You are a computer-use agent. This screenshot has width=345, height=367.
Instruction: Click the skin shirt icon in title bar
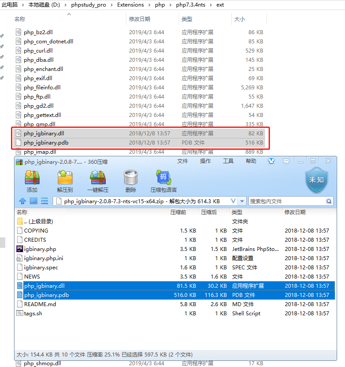(271, 161)
